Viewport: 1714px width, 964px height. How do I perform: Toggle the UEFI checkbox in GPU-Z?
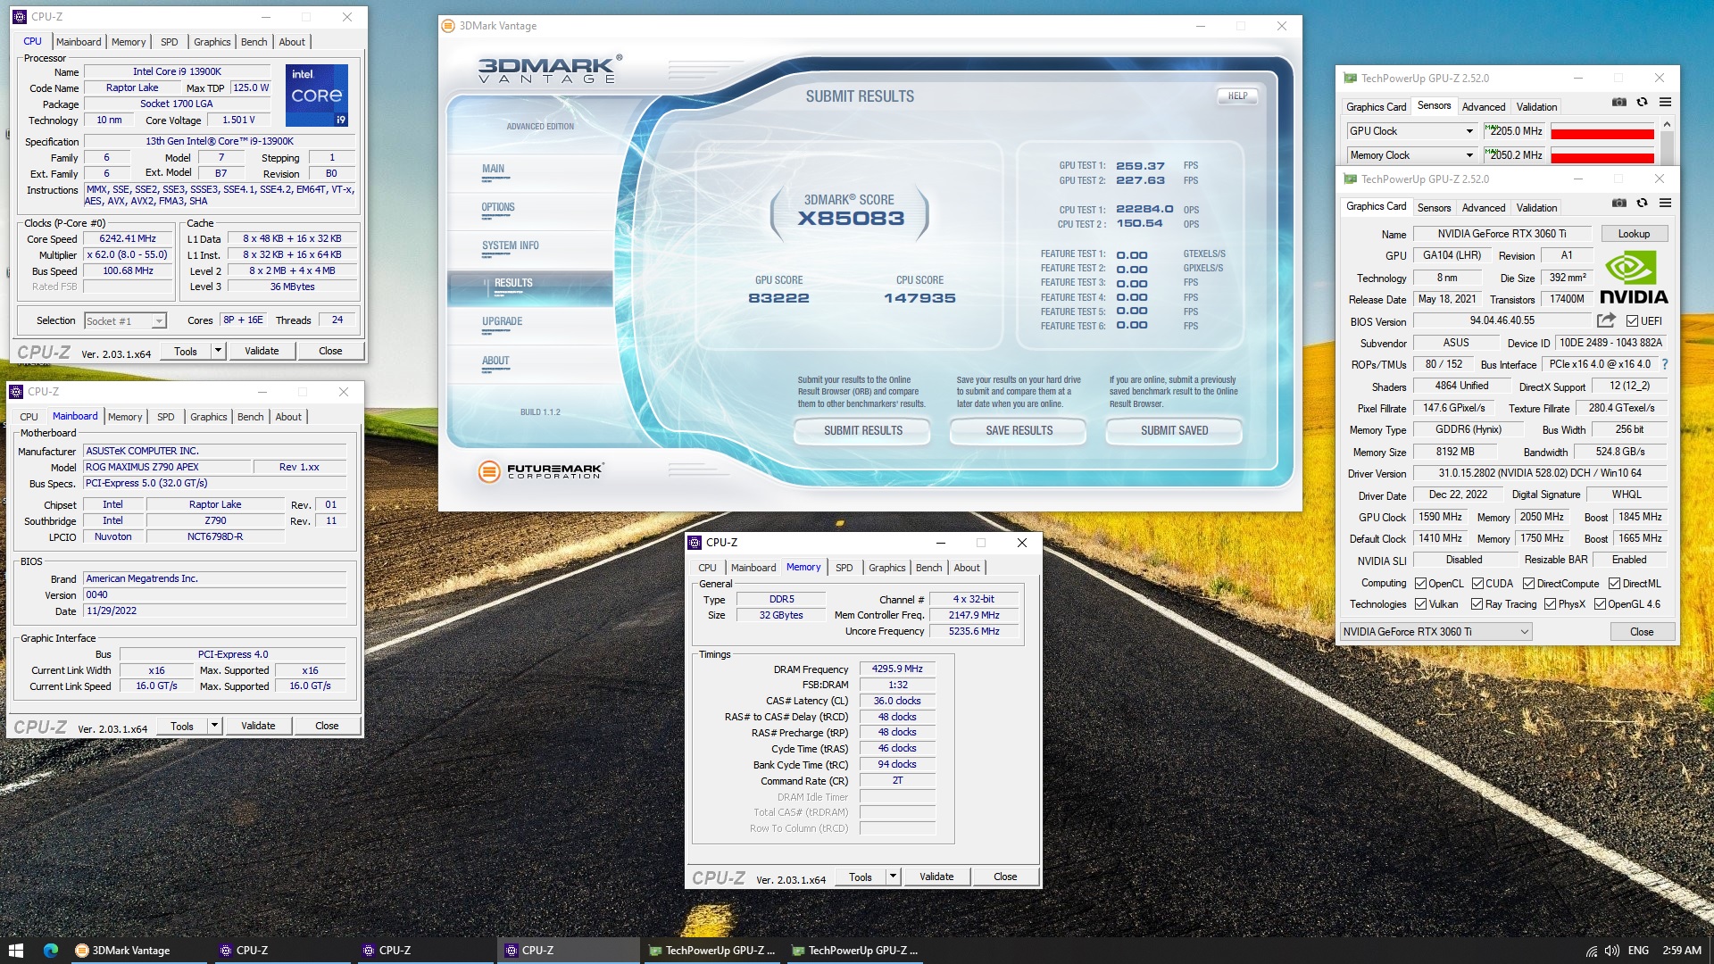pyautogui.click(x=1632, y=321)
